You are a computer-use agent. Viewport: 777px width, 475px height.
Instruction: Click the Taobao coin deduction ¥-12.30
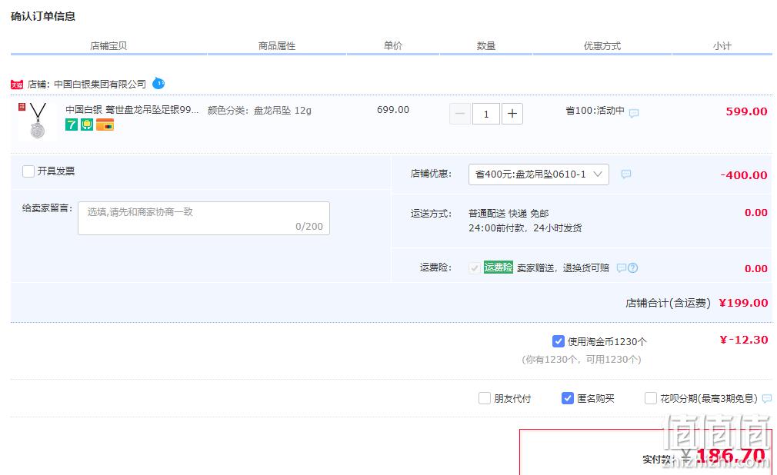[x=744, y=340]
